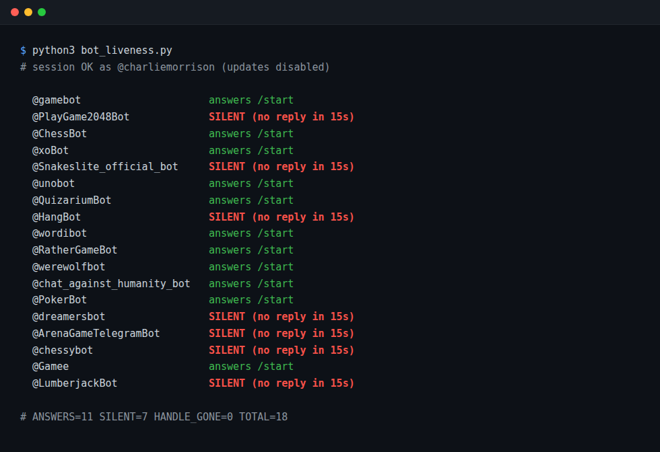This screenshot has width=660, height=452.
Task: Click the yellow minimize window button
Action: (28, 12)
